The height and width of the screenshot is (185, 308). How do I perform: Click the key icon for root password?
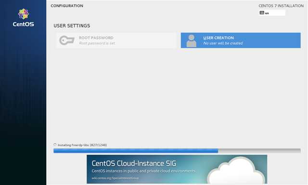click(x=67, y=40)
